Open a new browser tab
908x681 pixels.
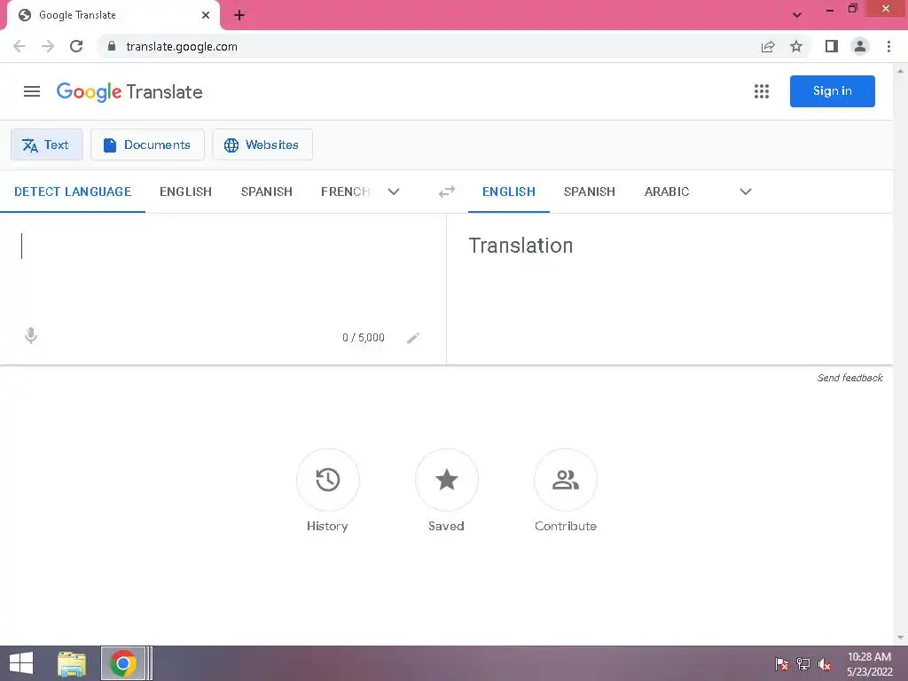[239, 15]
